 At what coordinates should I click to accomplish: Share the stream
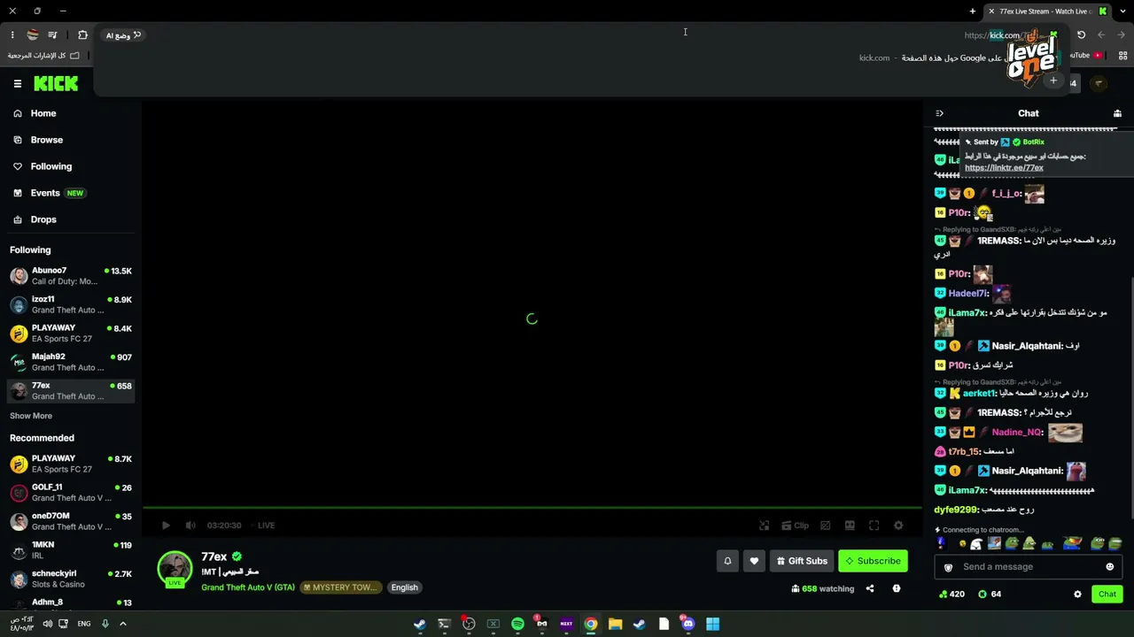(x=870, y=588)
